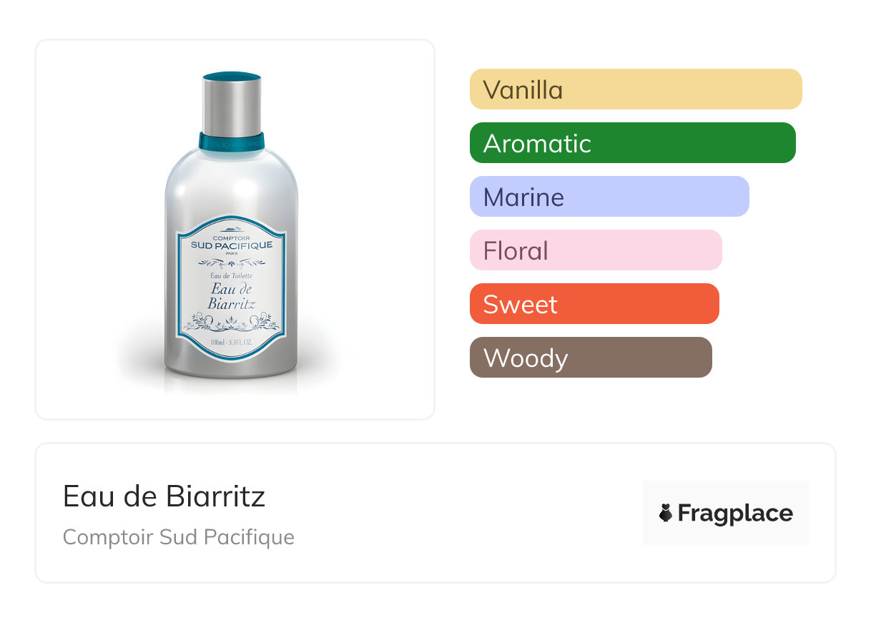
Task: Click the cursive Eau de Biarritz label script
Action: click(231, 296)
